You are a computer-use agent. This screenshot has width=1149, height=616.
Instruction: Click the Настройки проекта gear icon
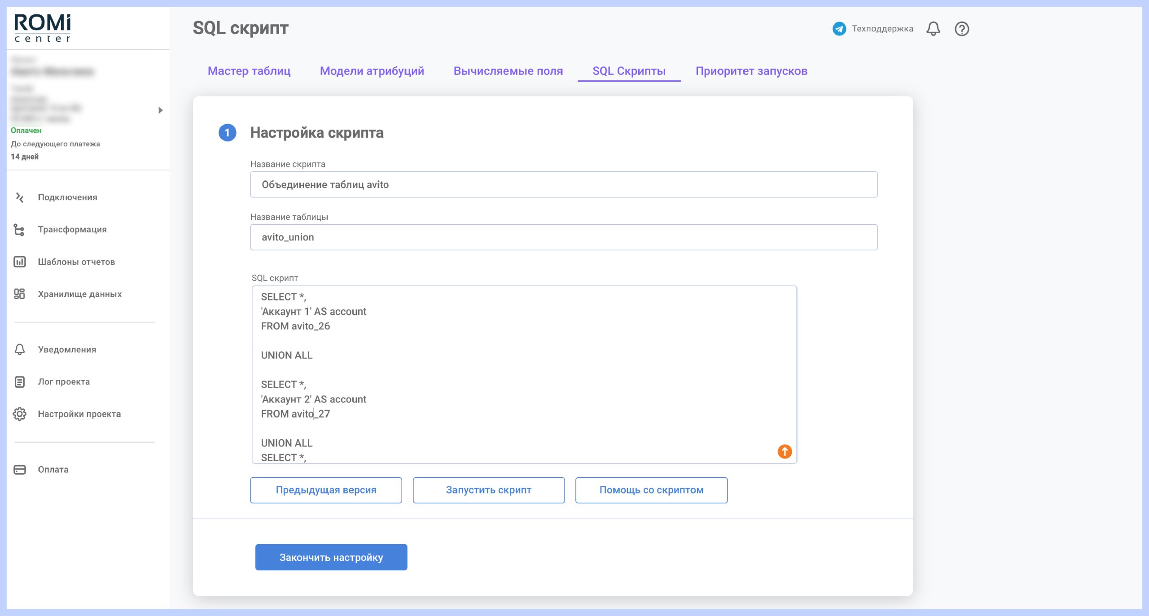tap(20, 414)
